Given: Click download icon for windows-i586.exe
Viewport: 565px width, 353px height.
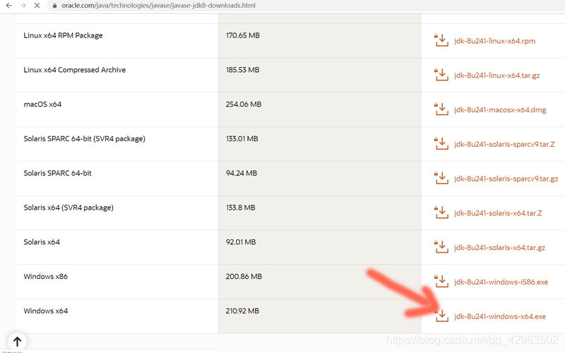Looking at the screenshot, I should click(x=441, y=281).
